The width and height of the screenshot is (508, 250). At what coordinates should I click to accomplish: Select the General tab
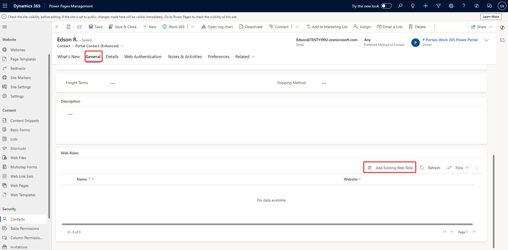pyautogui.click(x=93, y=57)
